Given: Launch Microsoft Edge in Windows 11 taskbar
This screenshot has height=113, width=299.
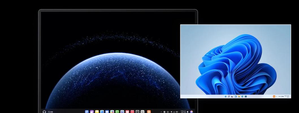Looking at the screenshot, I should pos(242,96).
